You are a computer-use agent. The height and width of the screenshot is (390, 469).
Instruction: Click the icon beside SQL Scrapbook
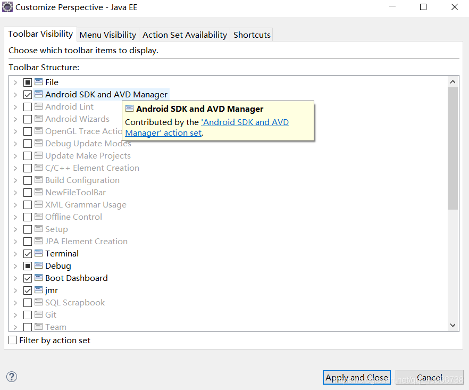click(x=39, y=302)
